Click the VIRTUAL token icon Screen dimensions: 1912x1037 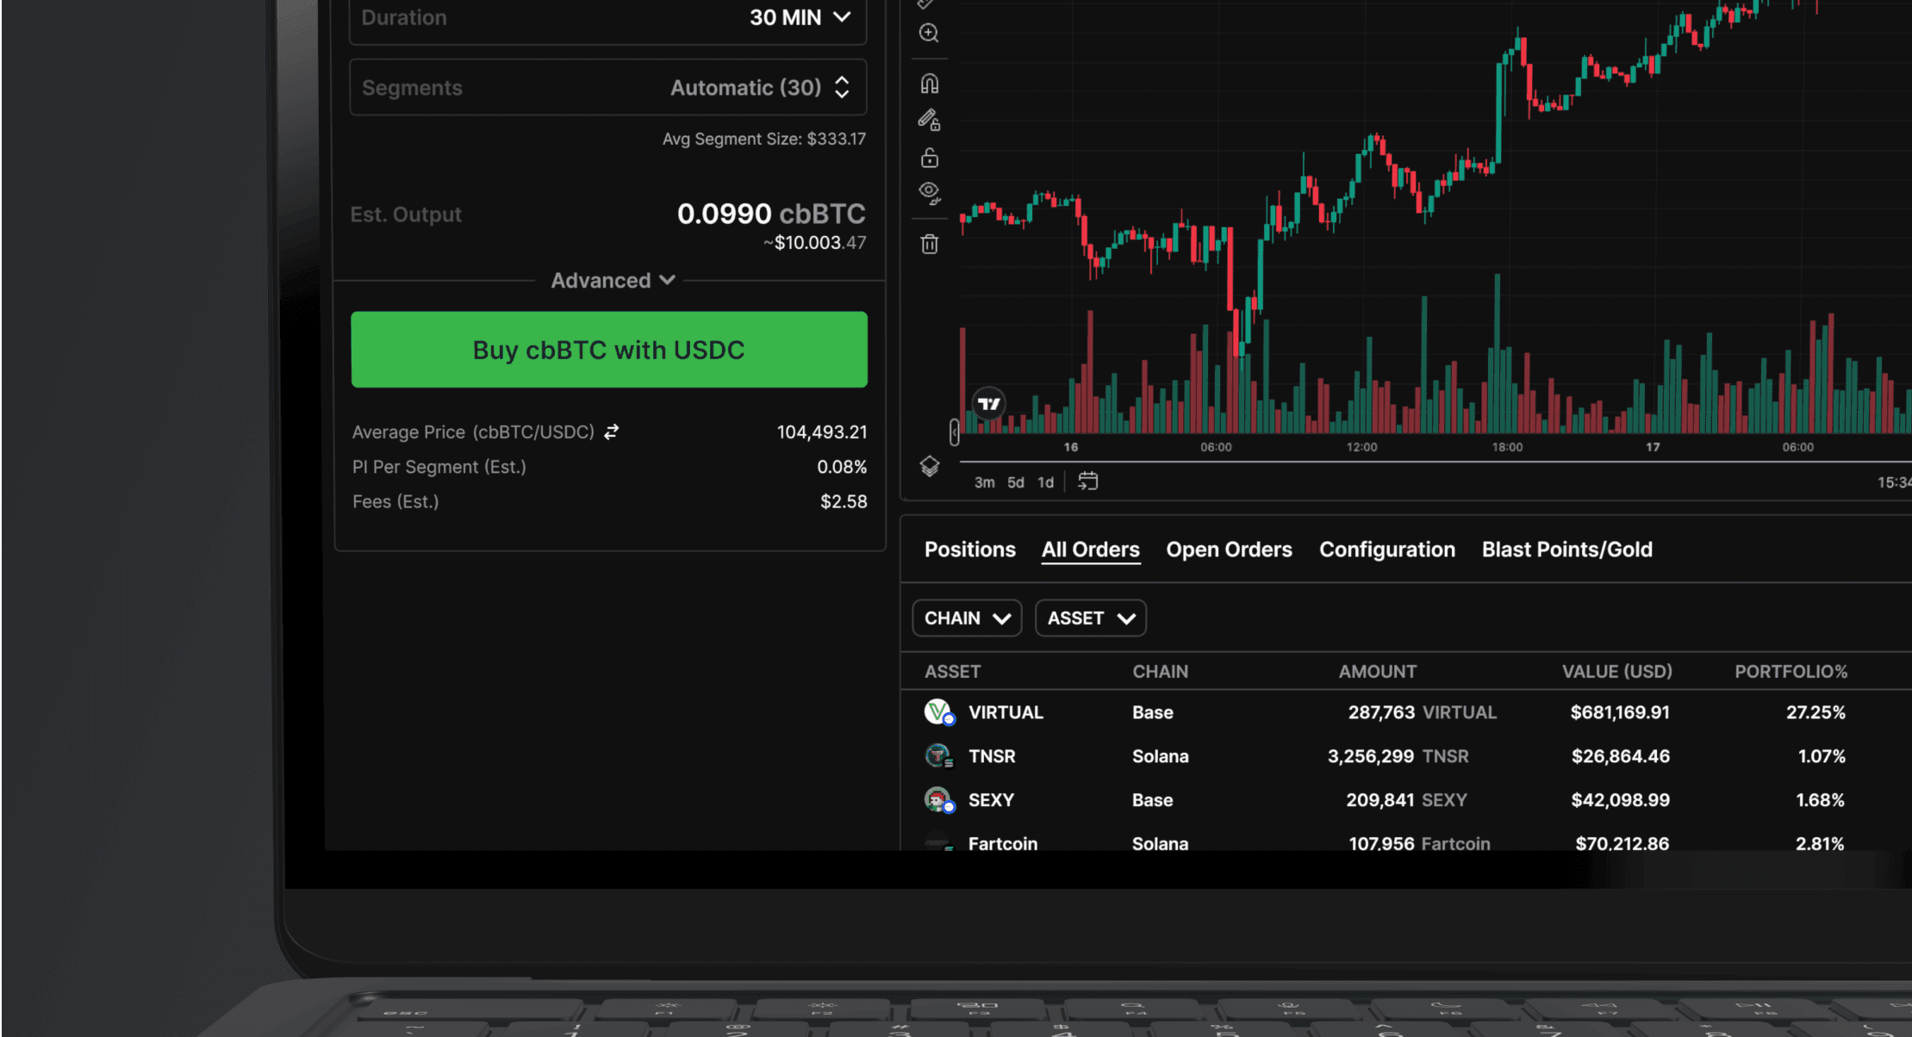[938, 712]
